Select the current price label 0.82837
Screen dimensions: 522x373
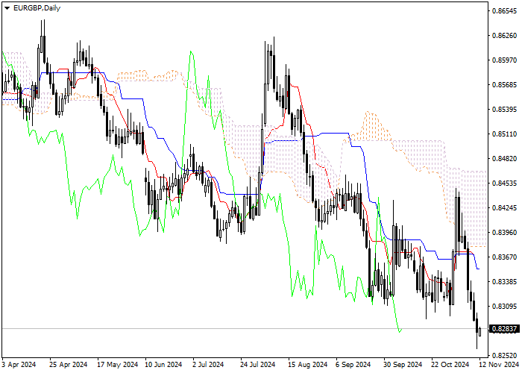[504, 329]
